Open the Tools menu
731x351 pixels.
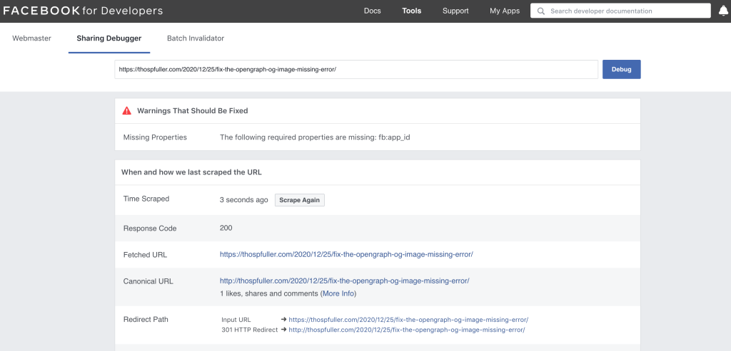pyautogui.click(x=412, y=11)
